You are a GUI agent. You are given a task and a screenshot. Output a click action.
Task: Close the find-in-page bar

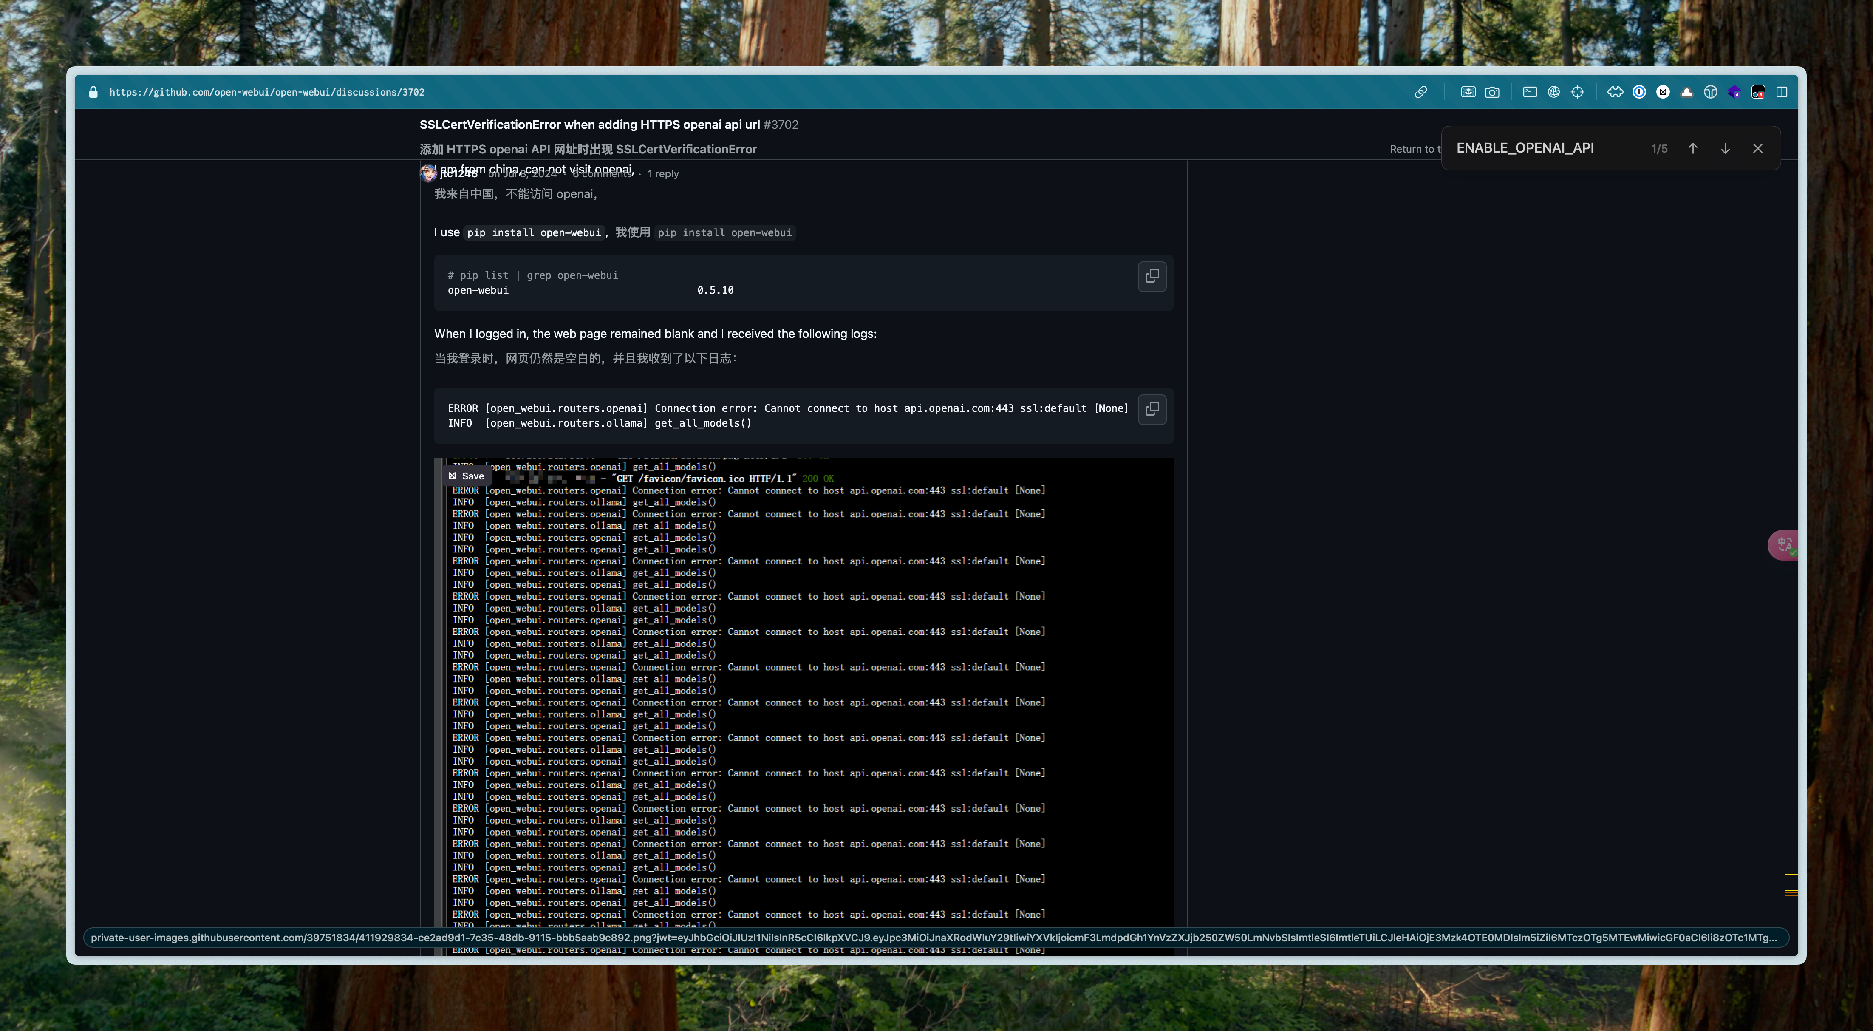[x=1757, y=148]
